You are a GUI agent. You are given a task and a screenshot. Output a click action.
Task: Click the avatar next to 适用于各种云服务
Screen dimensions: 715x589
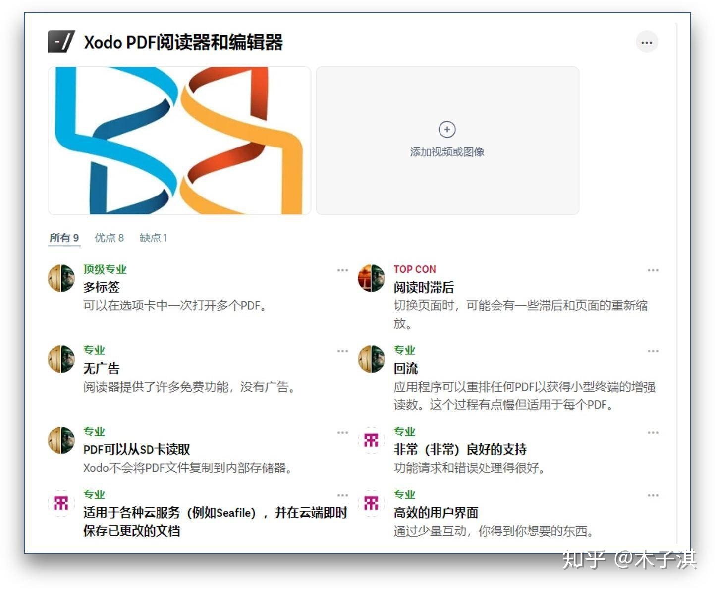[x=61, y=503]
